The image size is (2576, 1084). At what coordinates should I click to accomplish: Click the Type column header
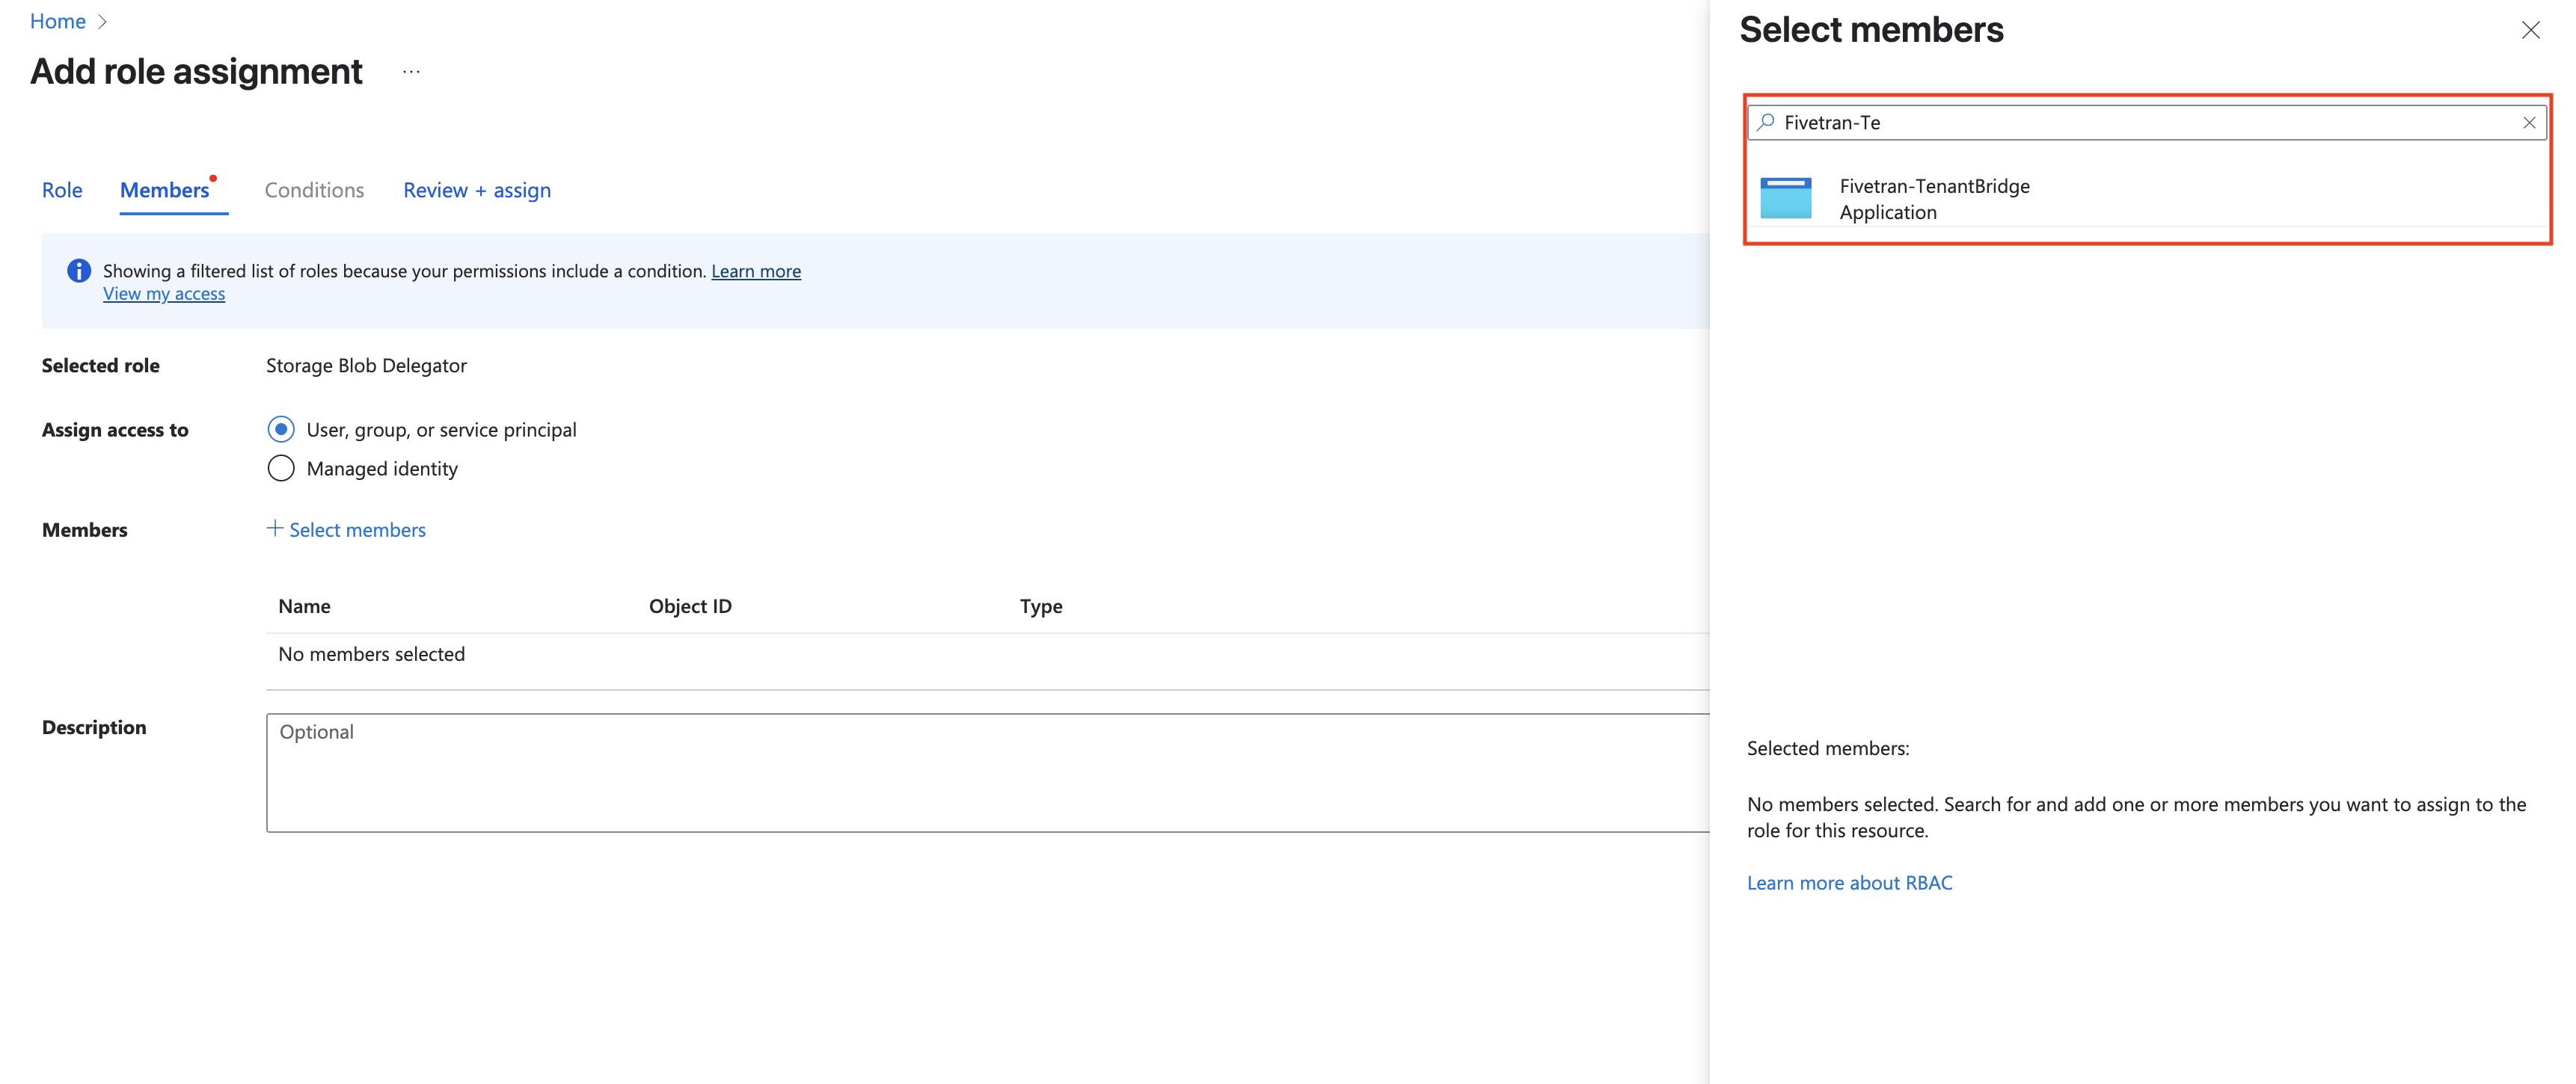click(1041, 606)
